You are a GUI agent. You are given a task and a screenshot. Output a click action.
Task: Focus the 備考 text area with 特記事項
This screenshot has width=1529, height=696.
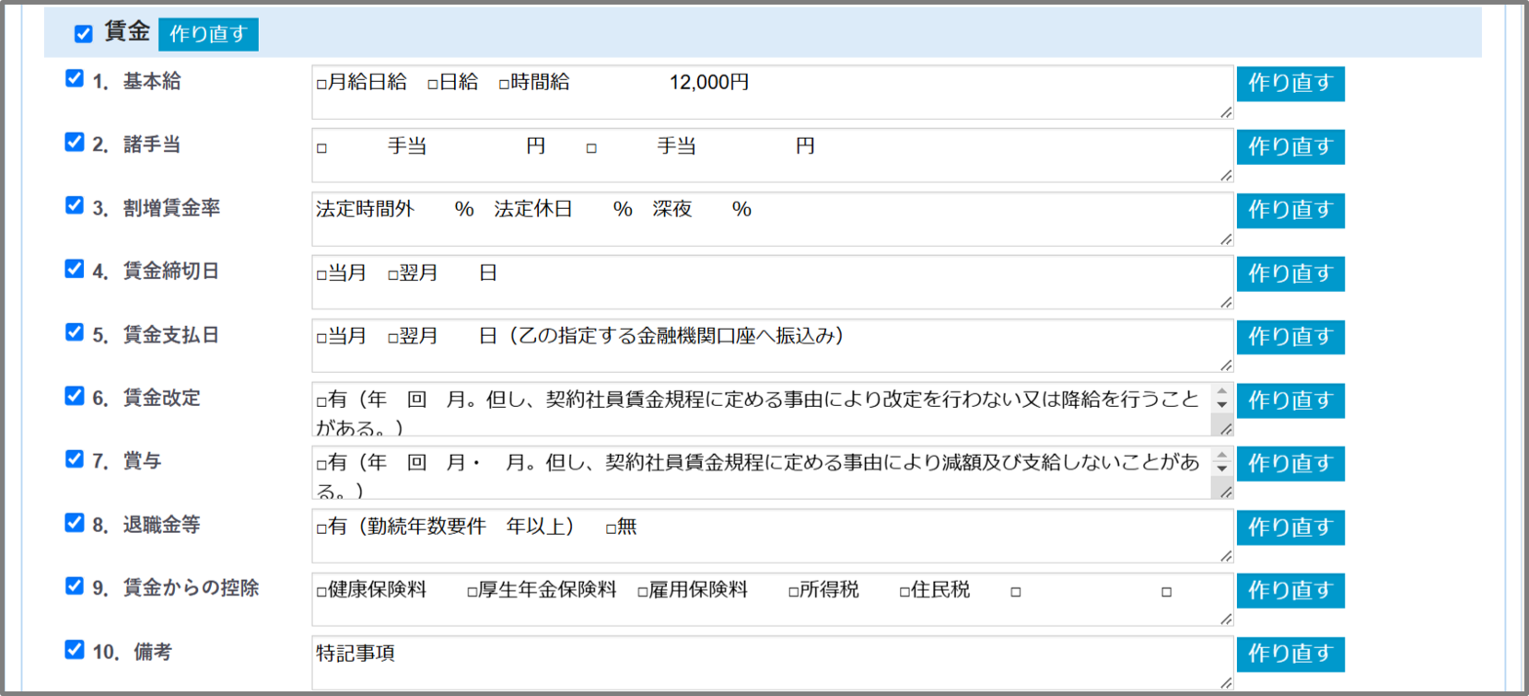click(773, 663)
